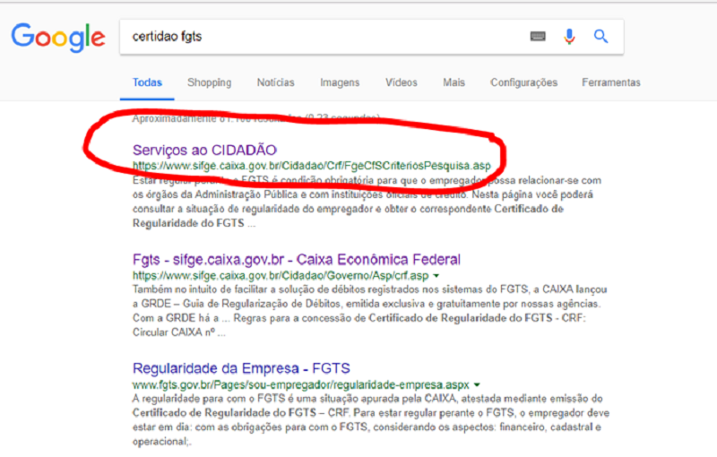Click the Google logo
This screenshot has height=457, width=717.
[57, 37]
